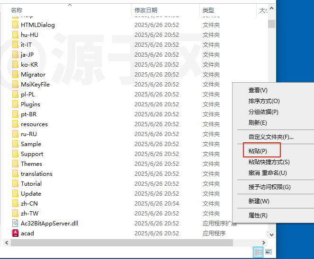Click the Migrator folder icon
314x259 pixels.
[15, 75]
